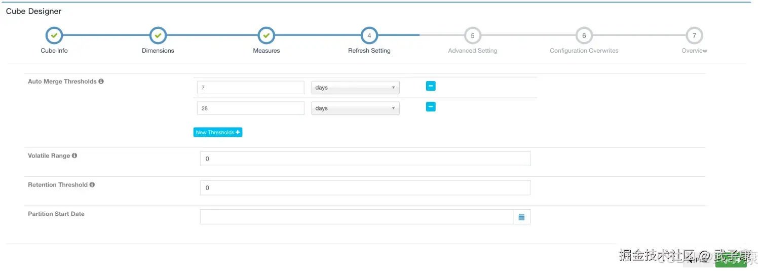Screen dimensions: 760x271
Task: Click the Dimensions step label
Action: 158,51
